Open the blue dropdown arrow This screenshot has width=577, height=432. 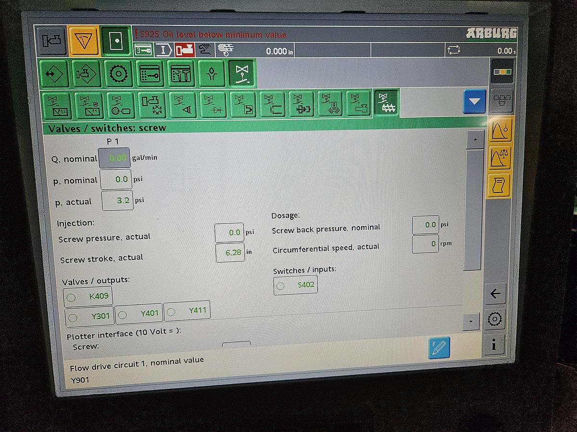[x=474, y=102]
